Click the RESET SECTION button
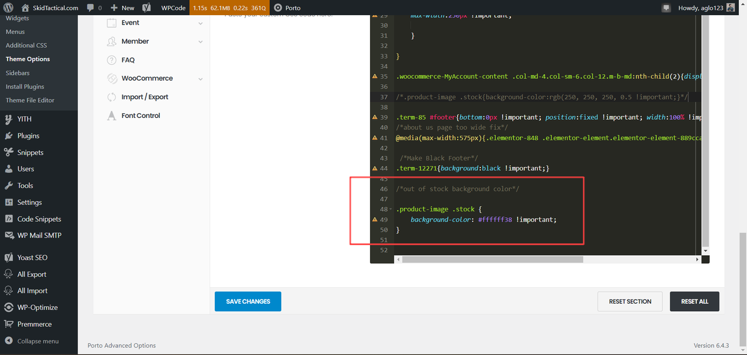Screen dimensions: 747x355 coord(630,301)
